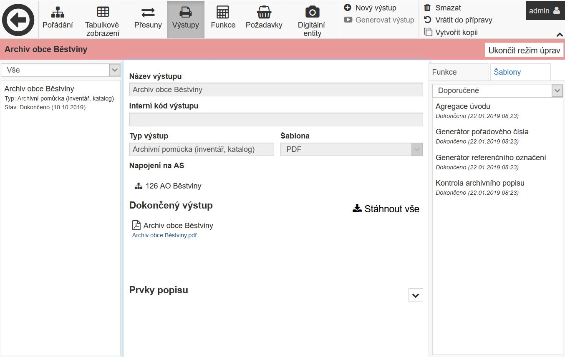Switch to the Funkce side tab

444,72
